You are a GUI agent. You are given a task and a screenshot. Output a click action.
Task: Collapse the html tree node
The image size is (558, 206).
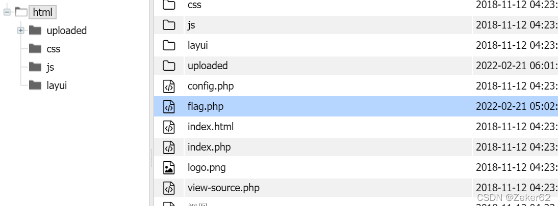click(x=7, y=12)
